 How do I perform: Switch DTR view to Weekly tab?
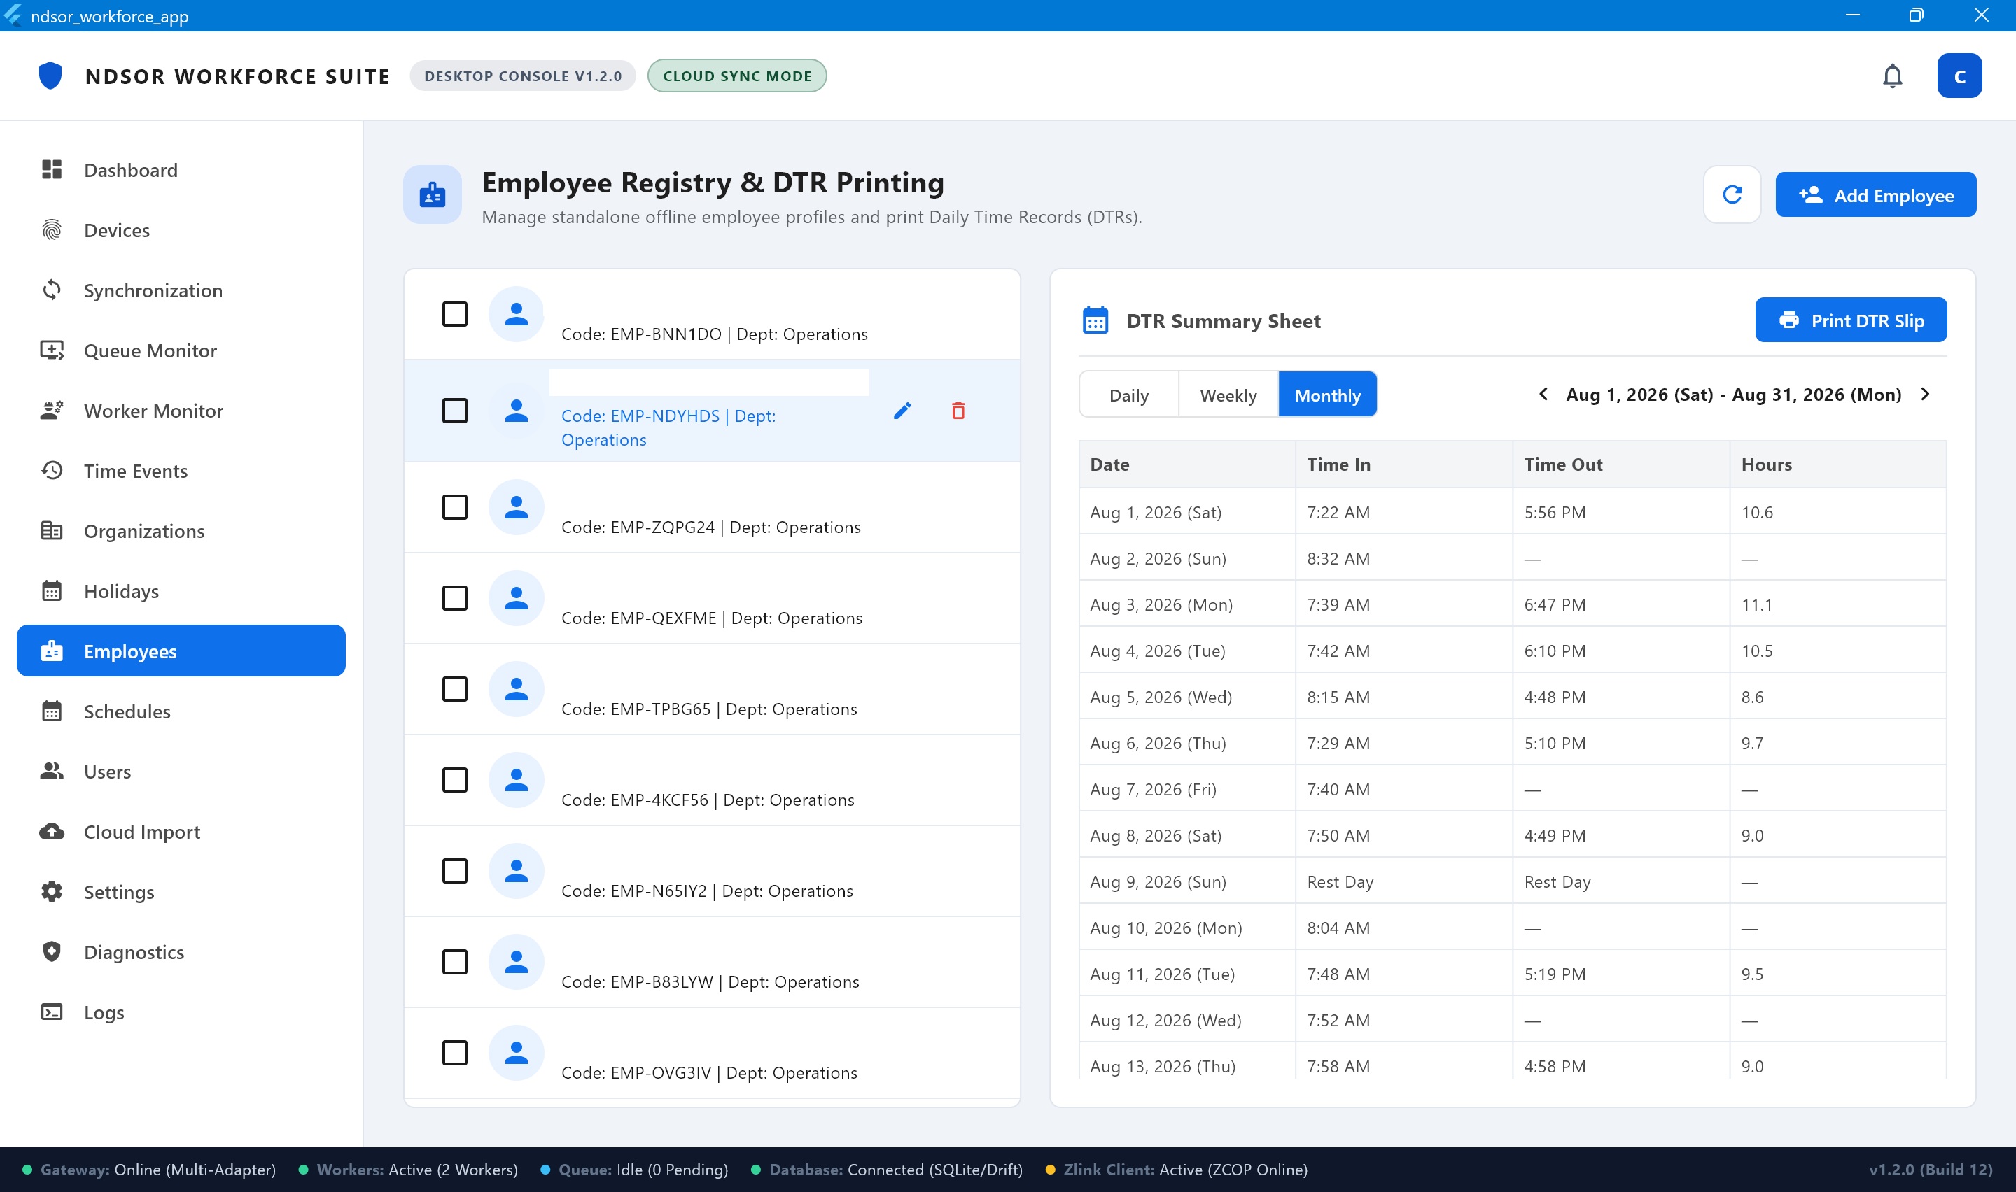[1228, 395]
